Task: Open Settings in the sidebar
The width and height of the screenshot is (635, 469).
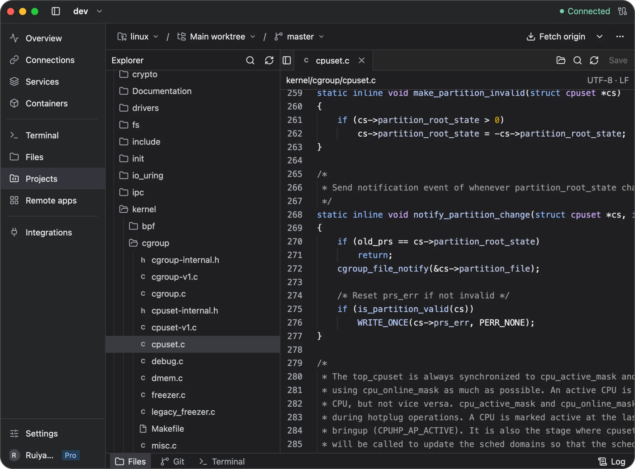Action: pos(53,433)
